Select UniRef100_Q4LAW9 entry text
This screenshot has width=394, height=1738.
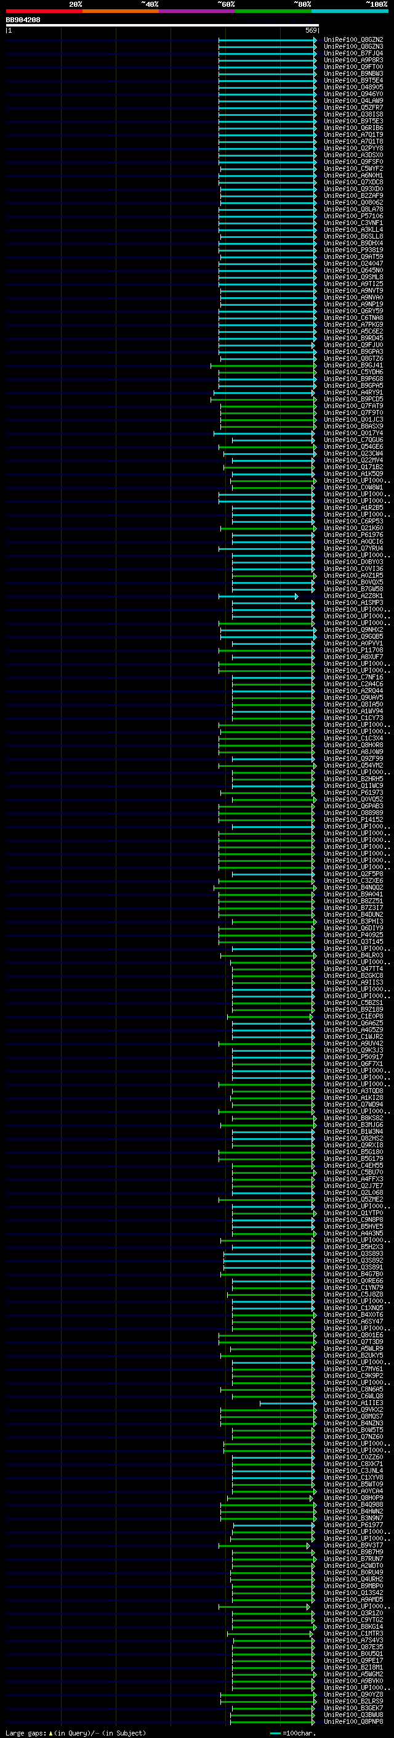353,100
